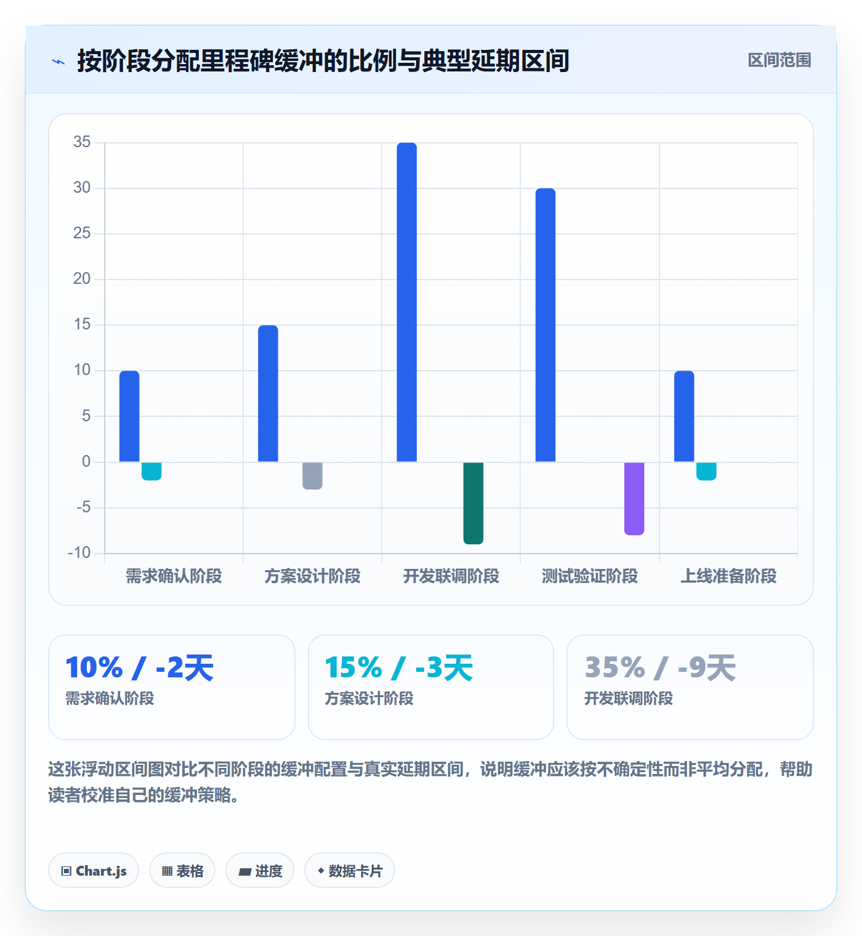
Task: Click the blue 35 bar for 开发联调阶段
Action: tap(407, 302)
